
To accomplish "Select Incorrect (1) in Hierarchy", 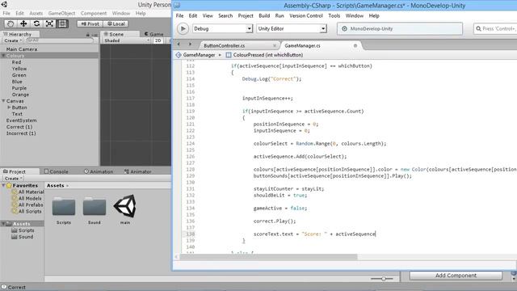I will tap(21, 133).
